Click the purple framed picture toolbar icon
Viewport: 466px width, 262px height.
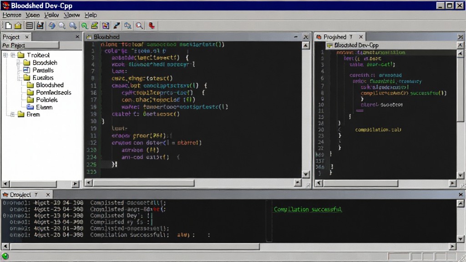click(x=106, y=25)
